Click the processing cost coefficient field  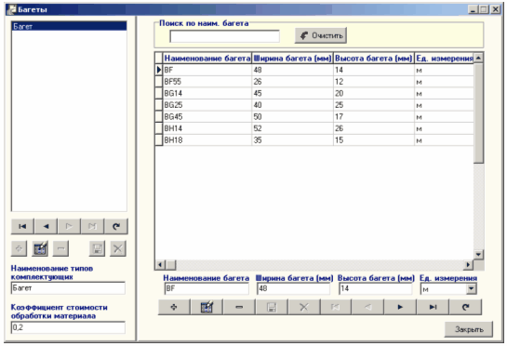click(x=68, y=327)
